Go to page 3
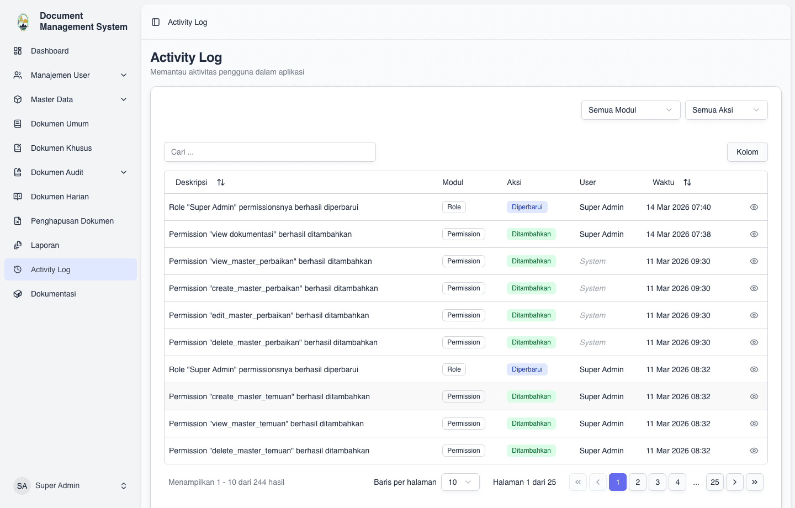The width and height of the screenshot is (795, 508). click(658, 482)
